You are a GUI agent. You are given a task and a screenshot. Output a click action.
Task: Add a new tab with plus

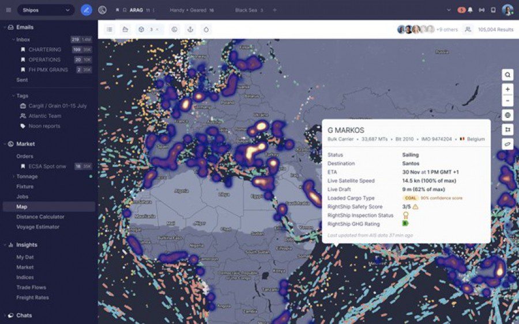pos(274,10)
